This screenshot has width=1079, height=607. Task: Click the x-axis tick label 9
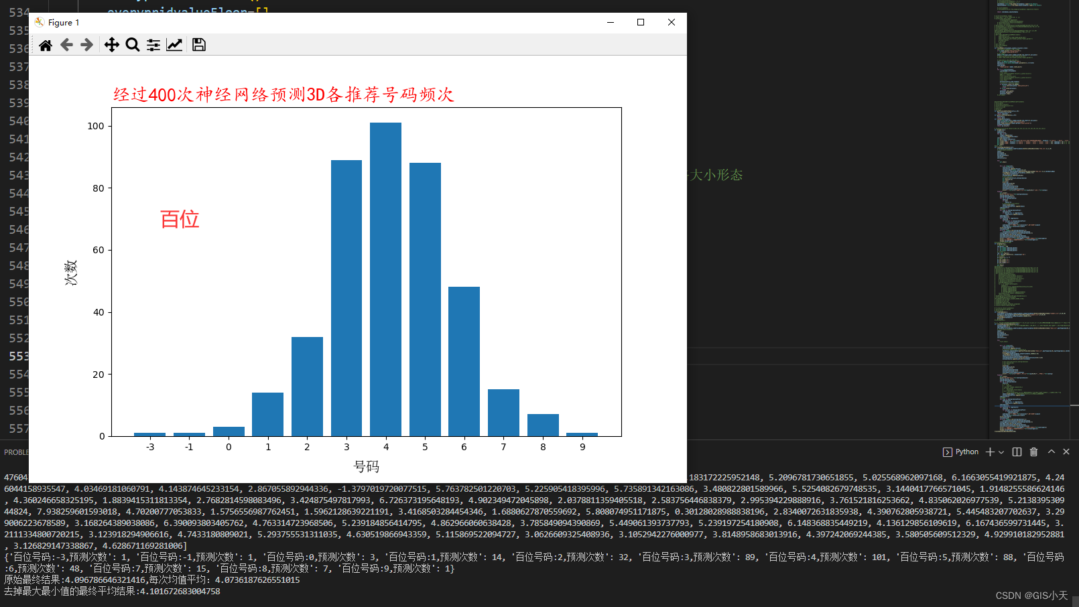point(582,447)
